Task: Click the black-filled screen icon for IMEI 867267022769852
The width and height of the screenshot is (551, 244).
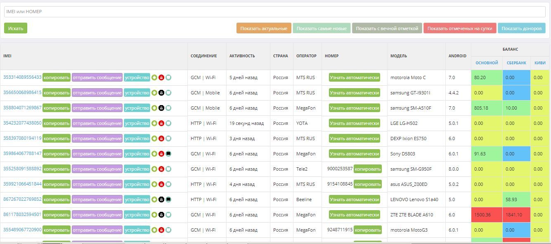Action: coord(168,199)
